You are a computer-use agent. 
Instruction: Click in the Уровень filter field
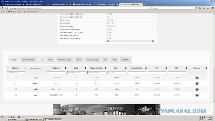[x=16, y=73]
